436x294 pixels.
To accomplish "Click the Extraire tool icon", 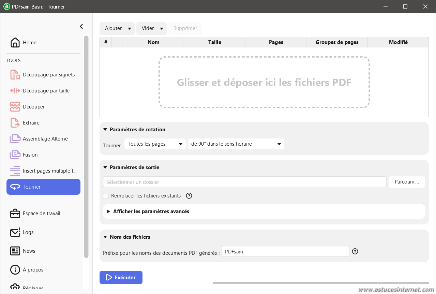I will 15,123.
